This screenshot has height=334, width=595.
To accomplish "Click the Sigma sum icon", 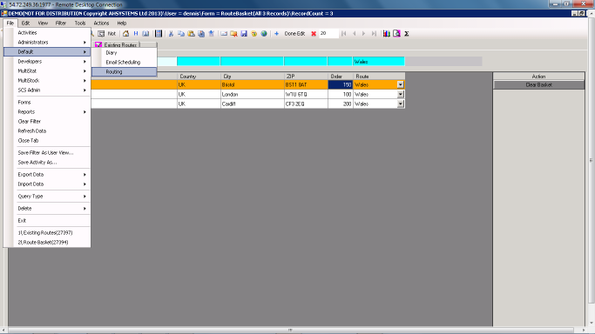I will coord(407,34).
